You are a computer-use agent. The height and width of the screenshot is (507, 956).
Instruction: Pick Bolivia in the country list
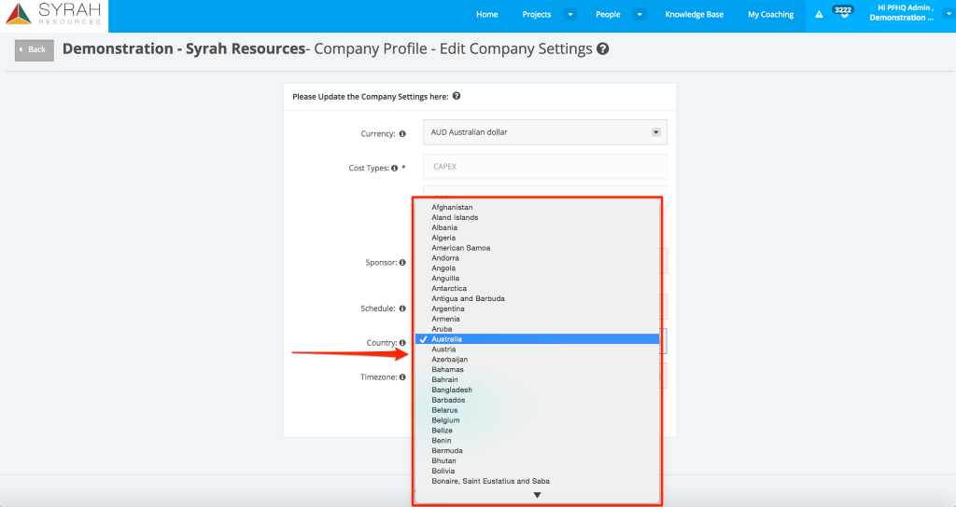[537, 471]
